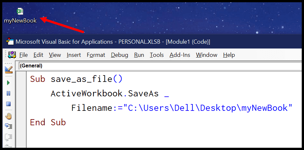Run the macro with green play icon
Viewport: 304px width, 150px height.
(8, 83)
